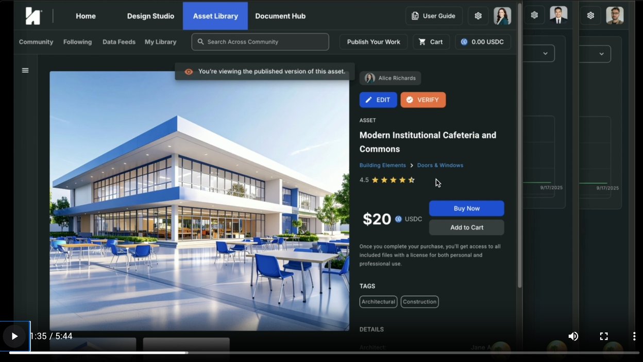Viewport: 643px width, 362px height.
Task: Select the Asset Library tab
Action: [215, 16]
